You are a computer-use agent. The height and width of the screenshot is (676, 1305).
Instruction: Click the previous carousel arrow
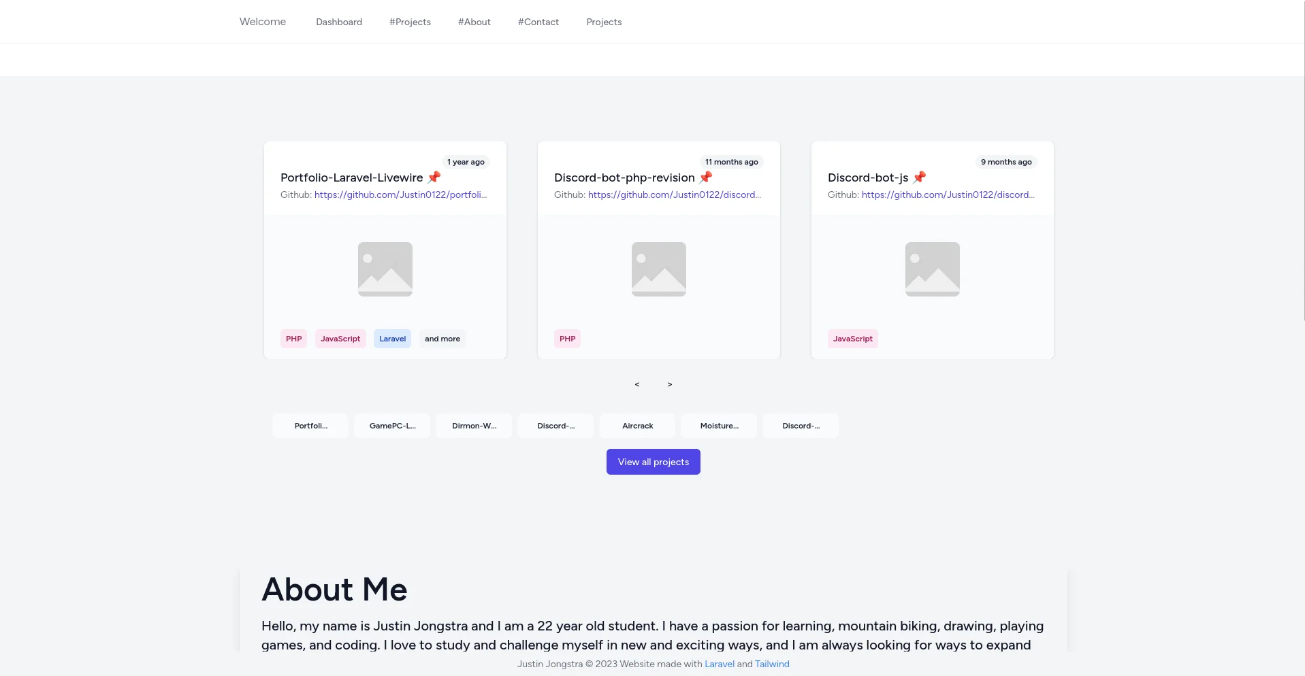tap(637, 384)
